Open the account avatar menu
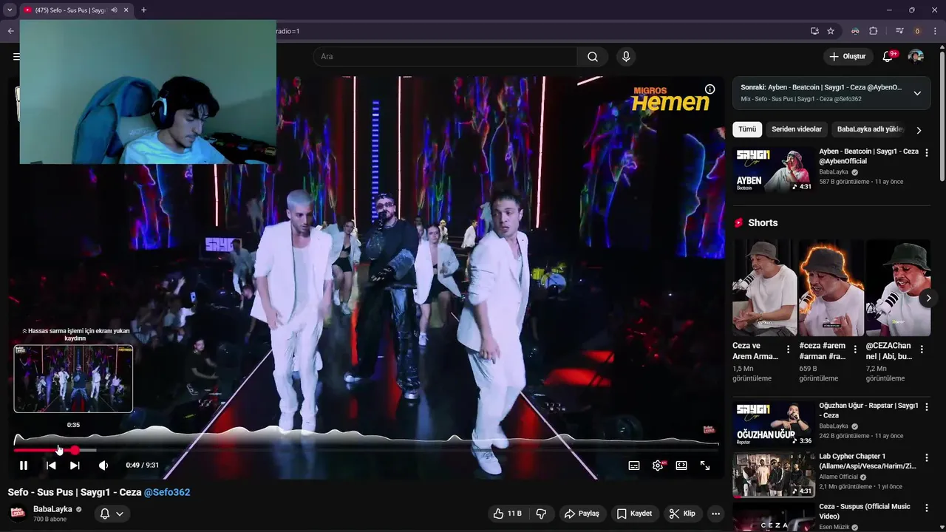This screenshot has height=532, width=946. point(916,57)
